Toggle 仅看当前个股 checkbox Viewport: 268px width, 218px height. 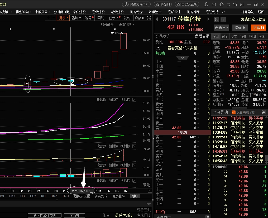coord(233,112)
